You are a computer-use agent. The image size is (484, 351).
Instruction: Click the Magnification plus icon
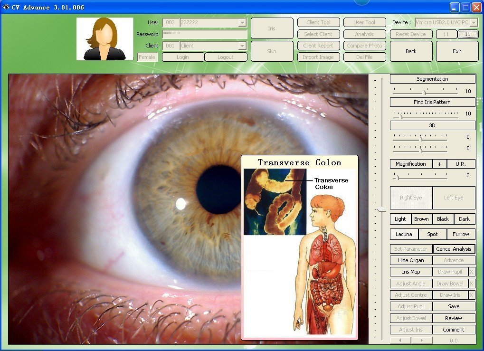(x=439, y=164)
